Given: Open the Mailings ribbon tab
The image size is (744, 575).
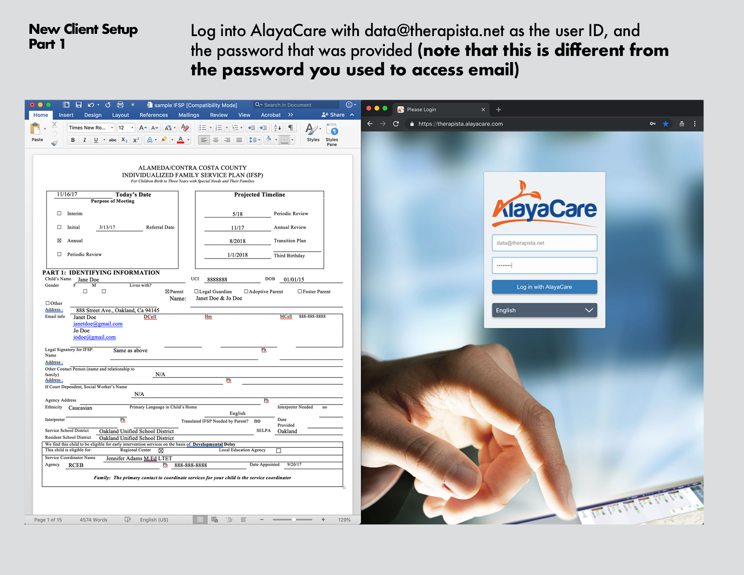Looking at the screenshot, I should pyautogui.click(x=189, y=115).
